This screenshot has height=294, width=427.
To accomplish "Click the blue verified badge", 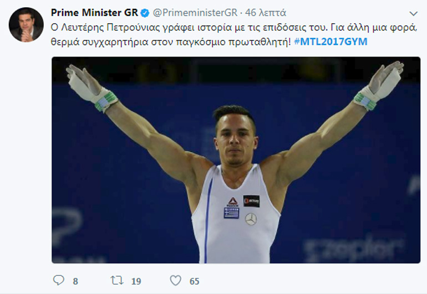I will (145, 12).
